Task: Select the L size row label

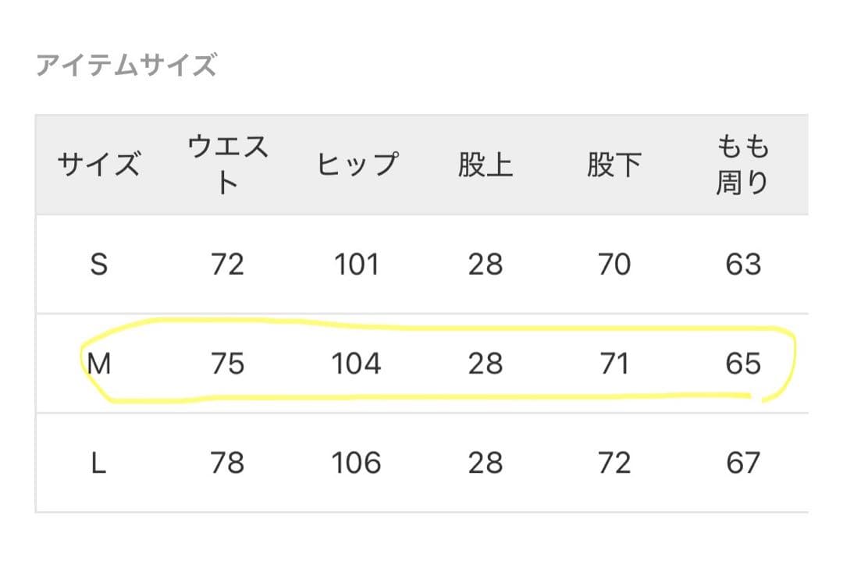Action: point(98,463)
